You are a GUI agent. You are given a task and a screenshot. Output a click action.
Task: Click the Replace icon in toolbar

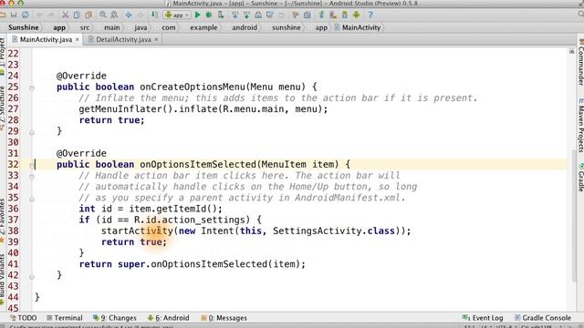tap(114, 15)
